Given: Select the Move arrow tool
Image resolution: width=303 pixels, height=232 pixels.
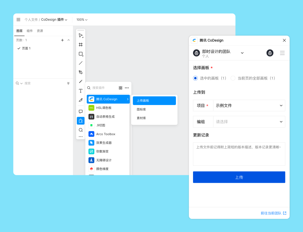Looking at the screenshot, I should (81, 35).
